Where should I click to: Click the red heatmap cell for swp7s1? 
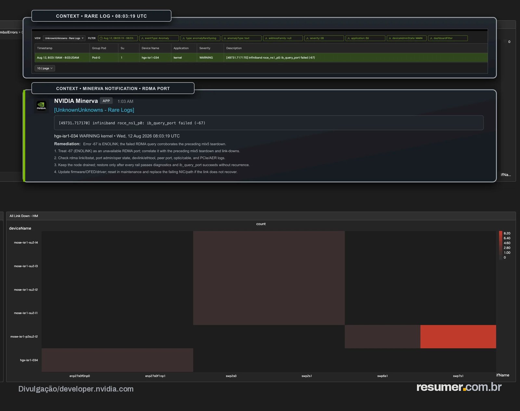click(458, 337)
